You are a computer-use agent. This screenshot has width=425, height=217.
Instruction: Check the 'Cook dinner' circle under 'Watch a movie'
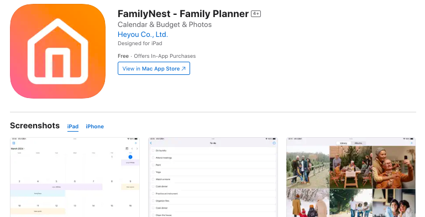pyautogui.click(x=153, y=187)
